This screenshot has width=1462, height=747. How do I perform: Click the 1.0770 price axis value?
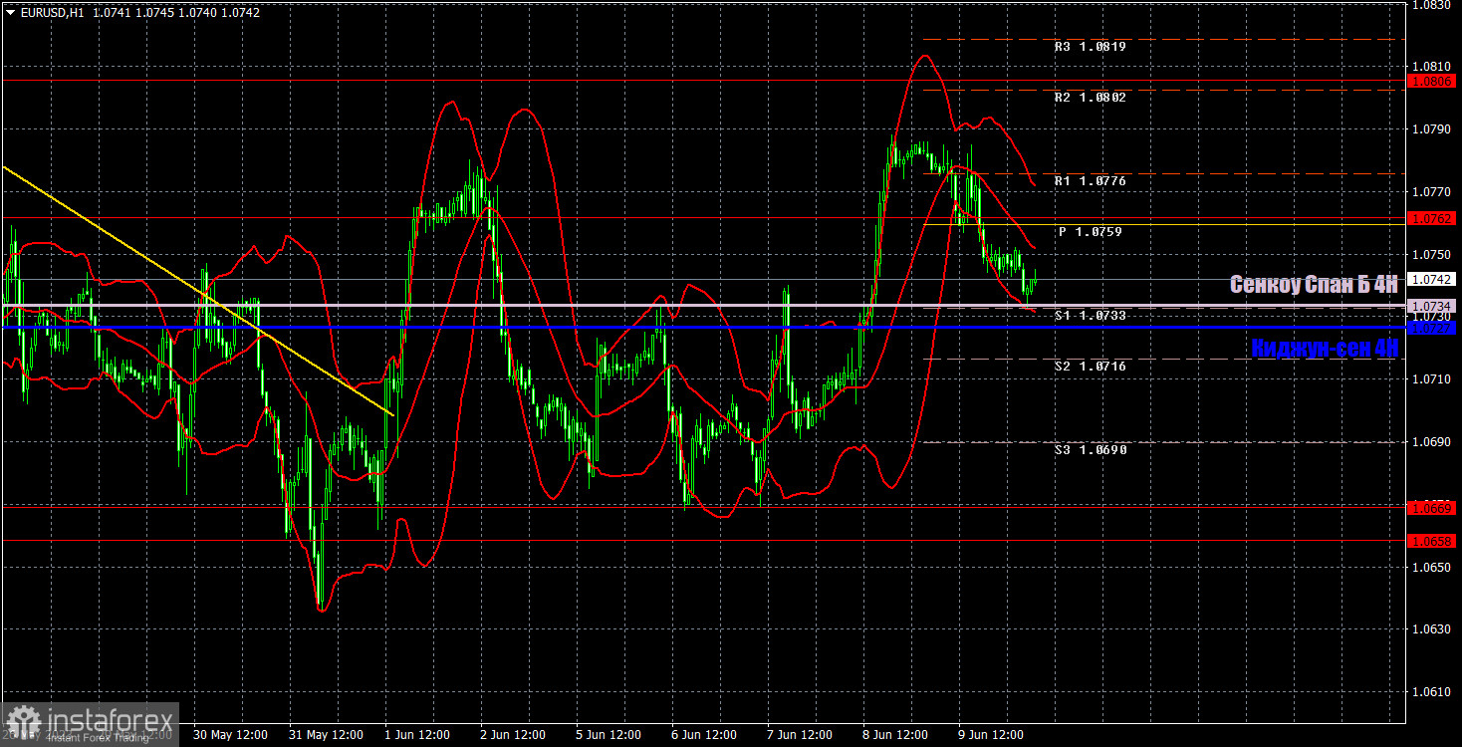(x=1430, y=191)
